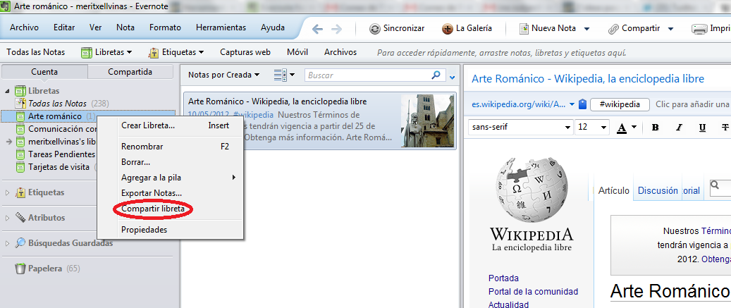Open the Archivo menu

point(24,27)
